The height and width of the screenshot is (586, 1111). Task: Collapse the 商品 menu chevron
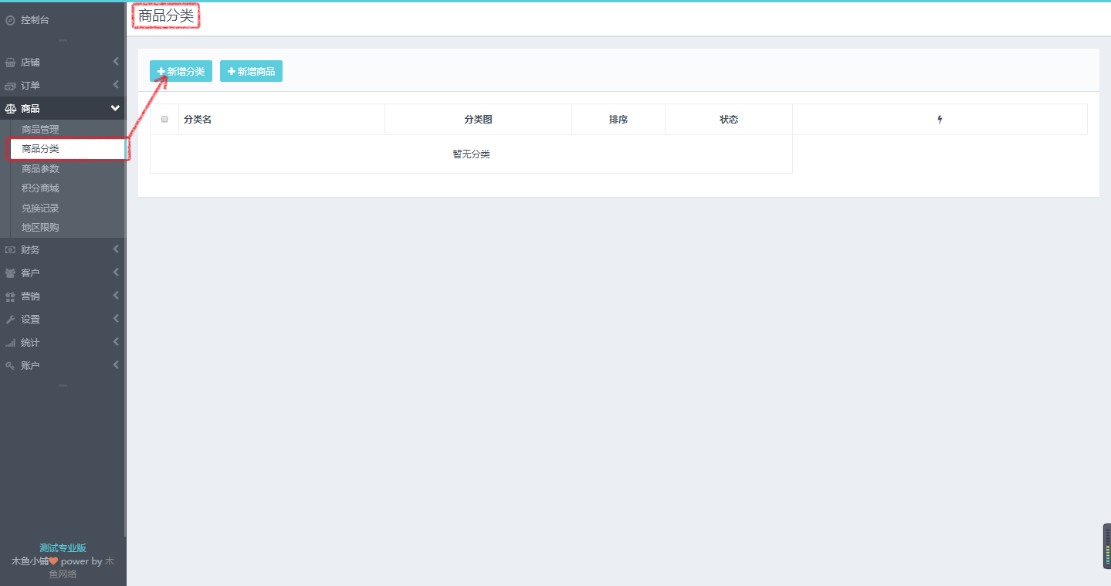[115, 108]
